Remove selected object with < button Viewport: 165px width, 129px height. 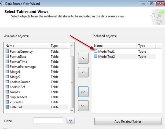(83, 72)
